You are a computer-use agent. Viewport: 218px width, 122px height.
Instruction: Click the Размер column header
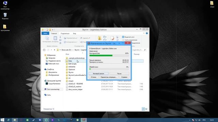pyautogui.click(x=137, y=54)
